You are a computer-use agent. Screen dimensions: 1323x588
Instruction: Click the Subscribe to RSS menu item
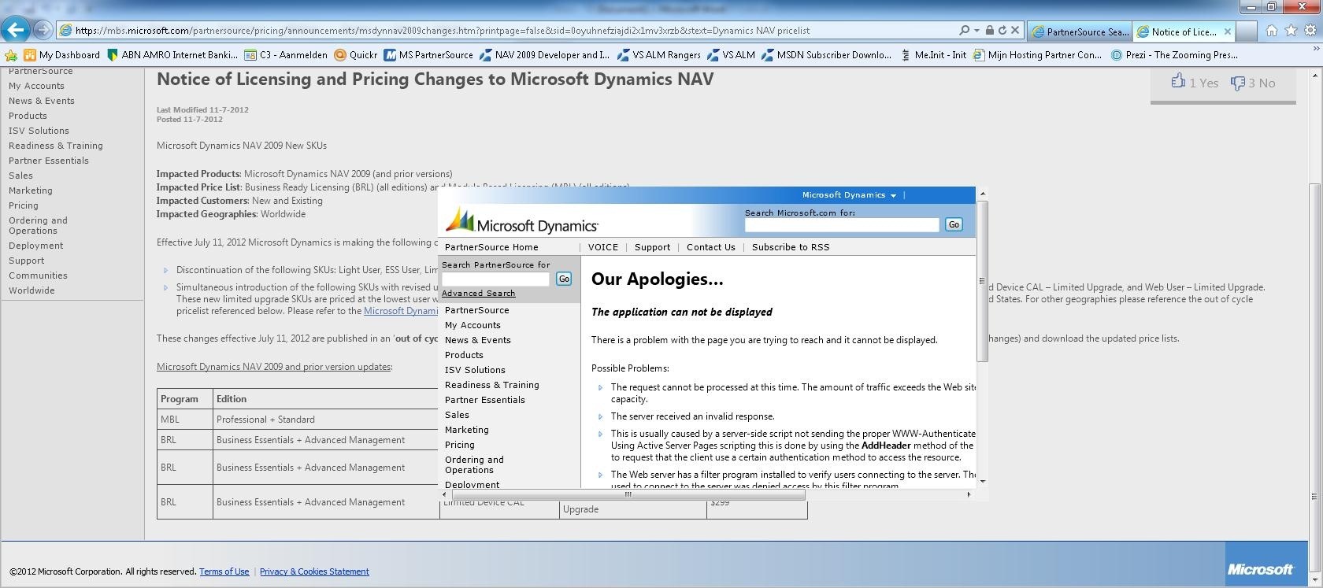[791, 247]
